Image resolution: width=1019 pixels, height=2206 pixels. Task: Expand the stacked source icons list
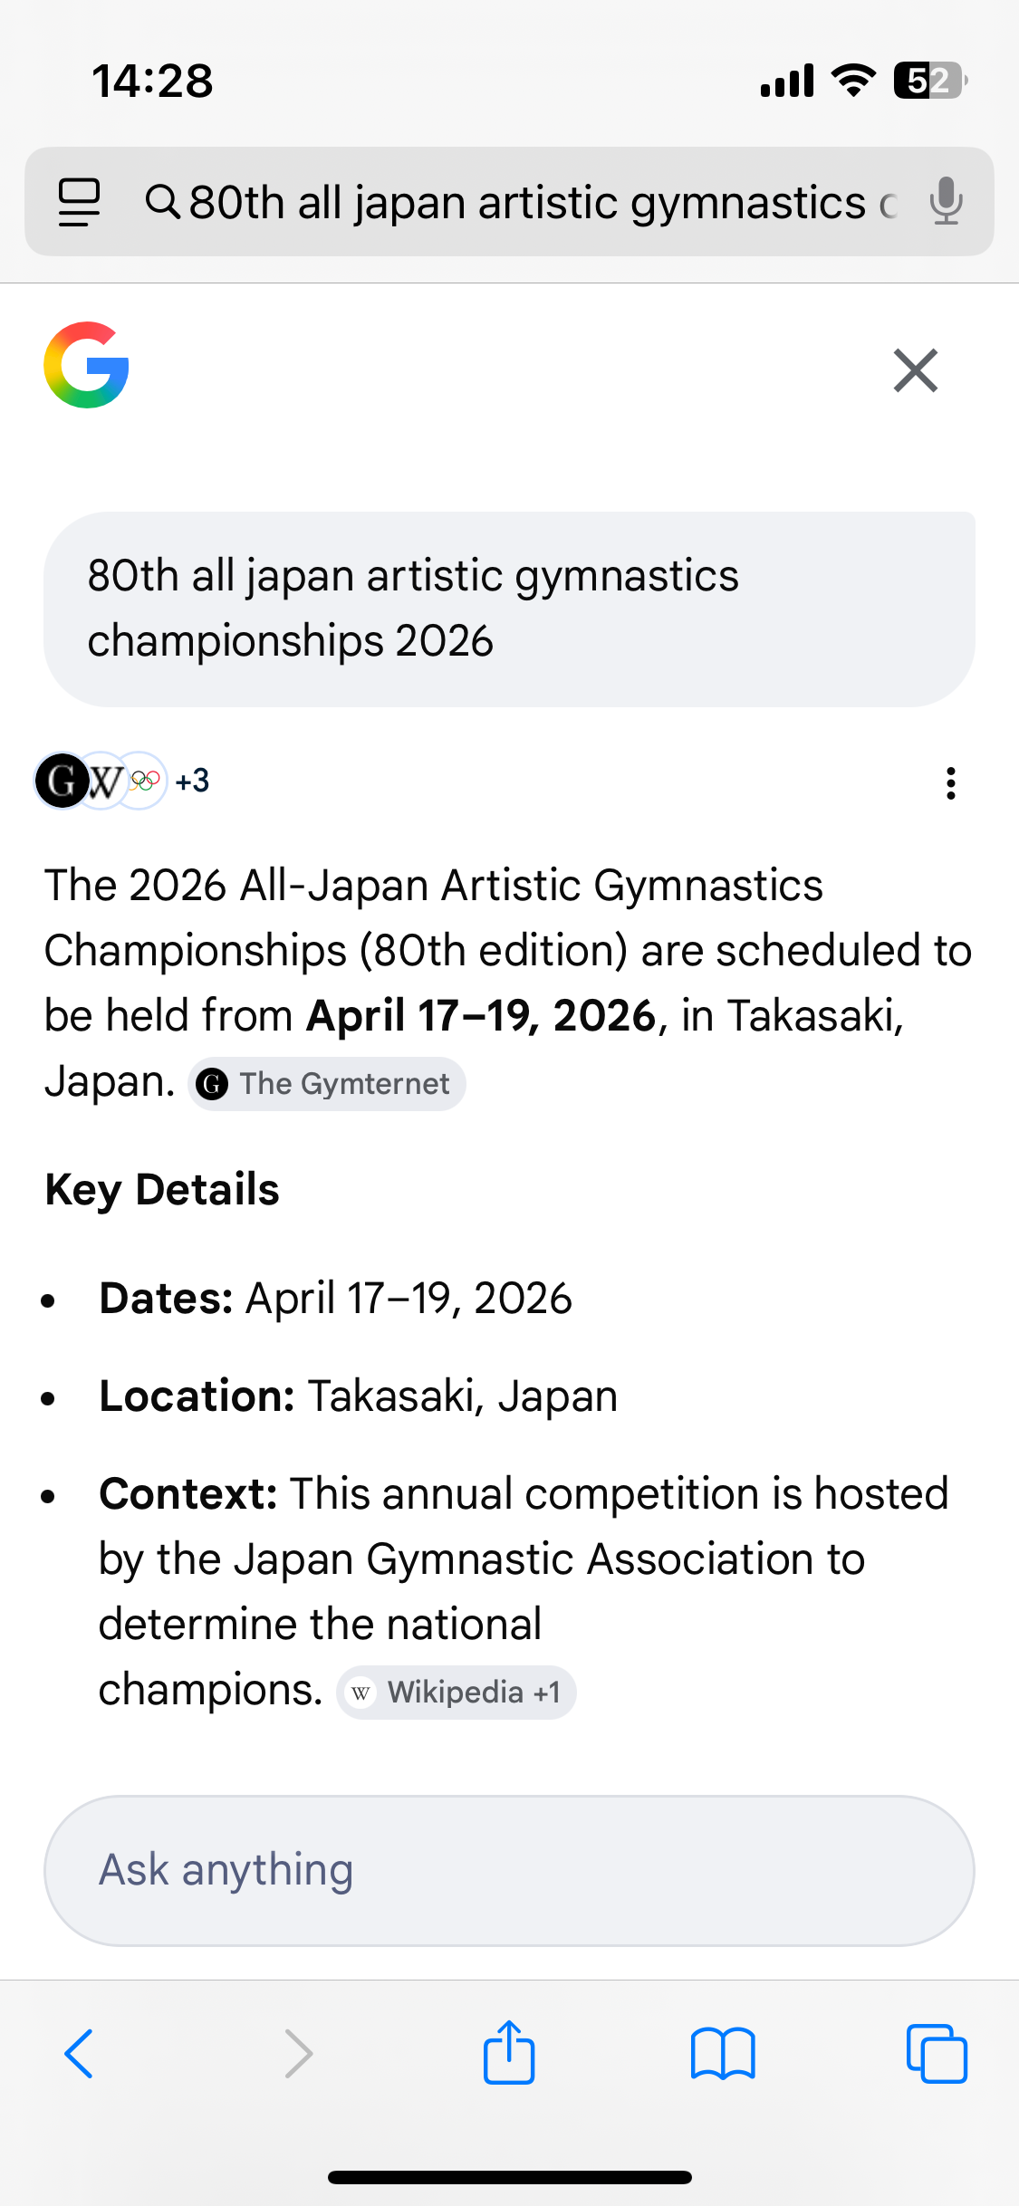click(x=101, y=781)
